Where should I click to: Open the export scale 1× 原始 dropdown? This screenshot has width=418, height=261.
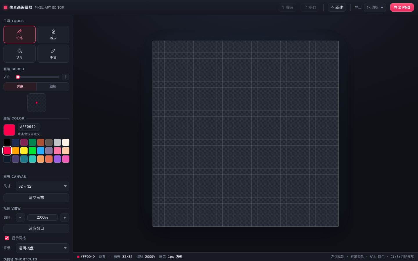pyautogui.click(x=375, y=8)
